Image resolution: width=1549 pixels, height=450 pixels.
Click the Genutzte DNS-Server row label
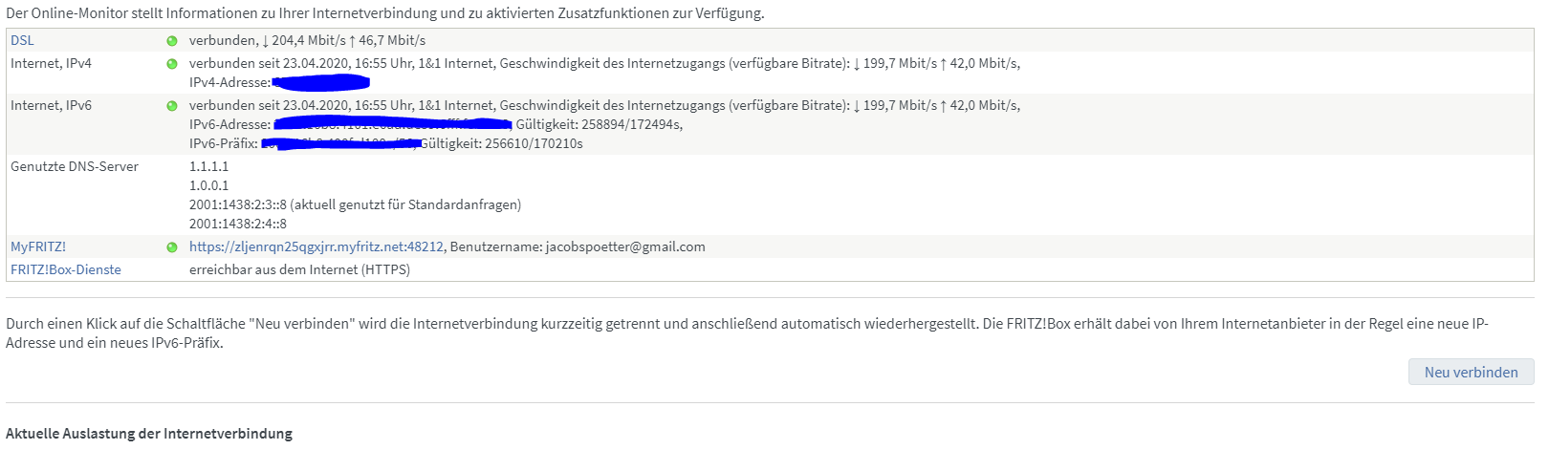75,166
